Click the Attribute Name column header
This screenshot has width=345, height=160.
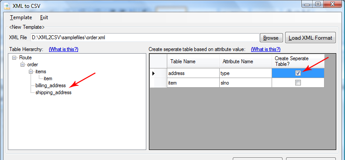245,61
